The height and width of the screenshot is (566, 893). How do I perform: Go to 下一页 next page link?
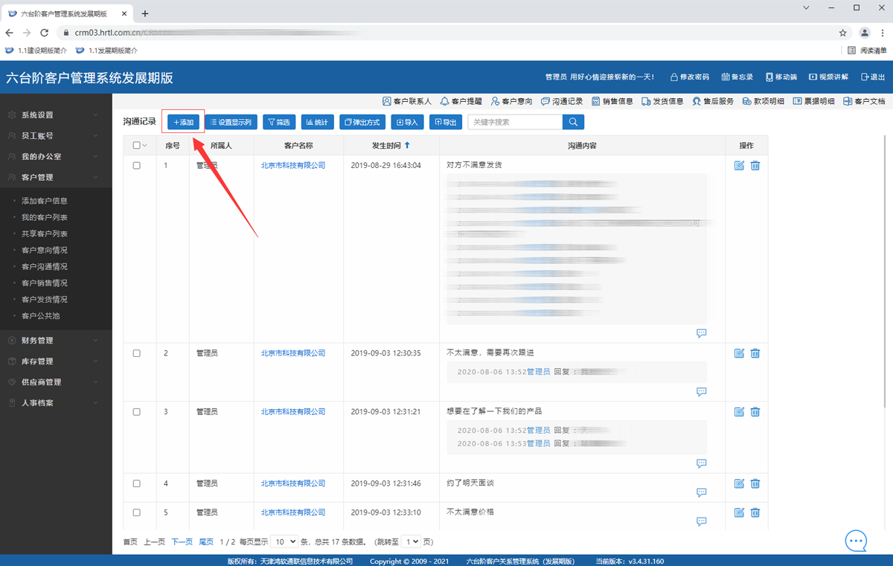tap(182, 542)
